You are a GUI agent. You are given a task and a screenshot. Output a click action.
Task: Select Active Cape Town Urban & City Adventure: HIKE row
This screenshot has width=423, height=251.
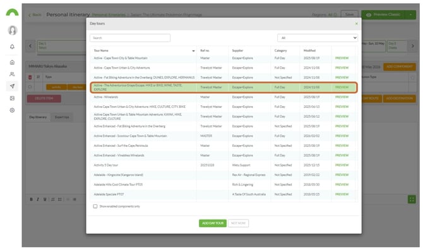[x=223, y=107]
